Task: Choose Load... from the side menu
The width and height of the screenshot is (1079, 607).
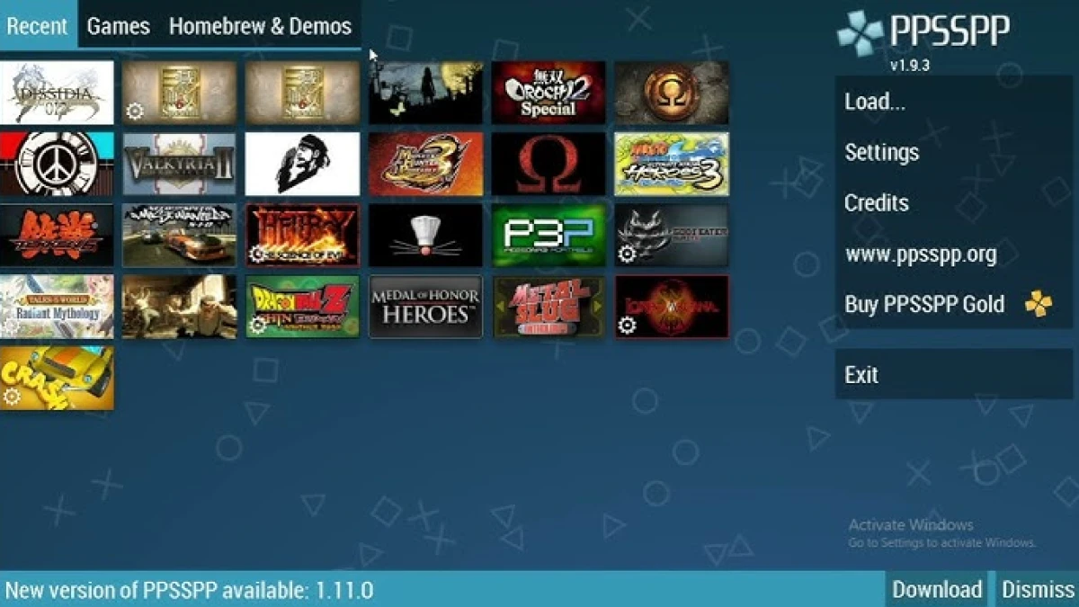Action: click(954, 102)
